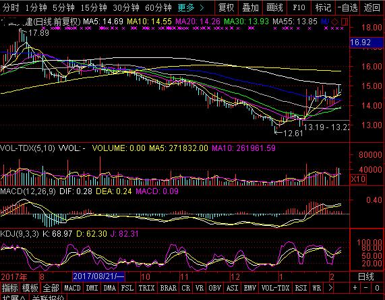385x300 pixels.
Task: Toggle 复权 price adjustment
Action: 226,8
